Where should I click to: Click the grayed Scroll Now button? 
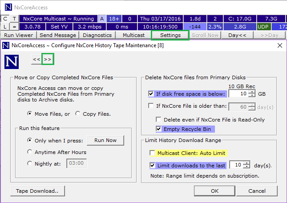205,35
